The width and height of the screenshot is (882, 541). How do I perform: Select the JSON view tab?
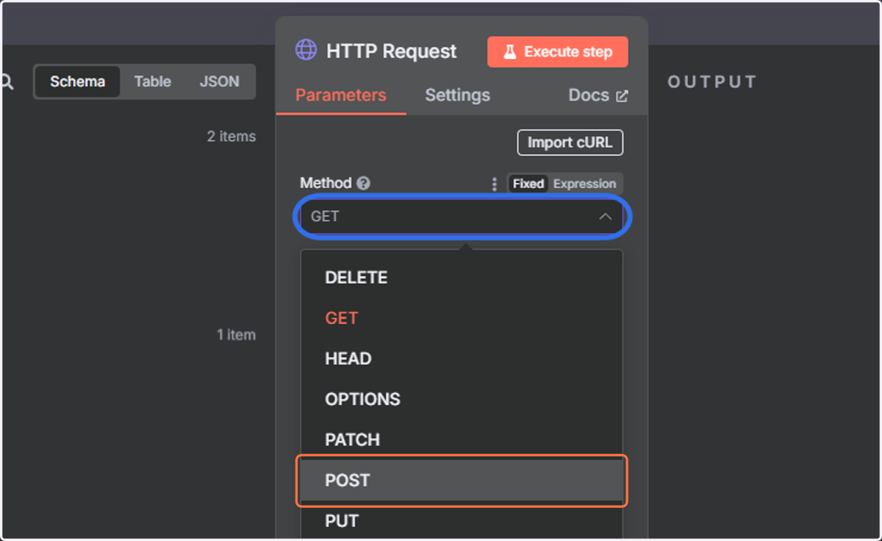tap(219, 82)
